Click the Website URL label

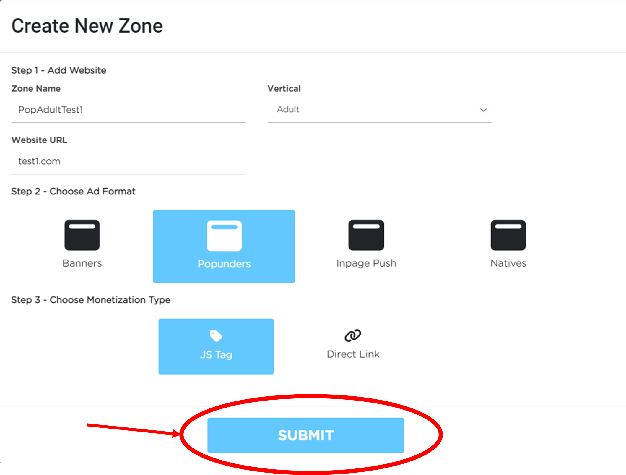coord(39,140)
